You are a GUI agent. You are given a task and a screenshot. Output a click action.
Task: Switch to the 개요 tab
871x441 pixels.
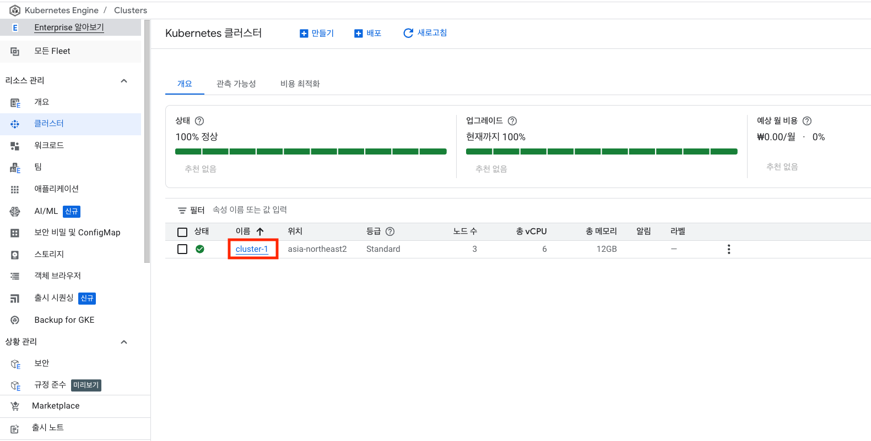185,84
